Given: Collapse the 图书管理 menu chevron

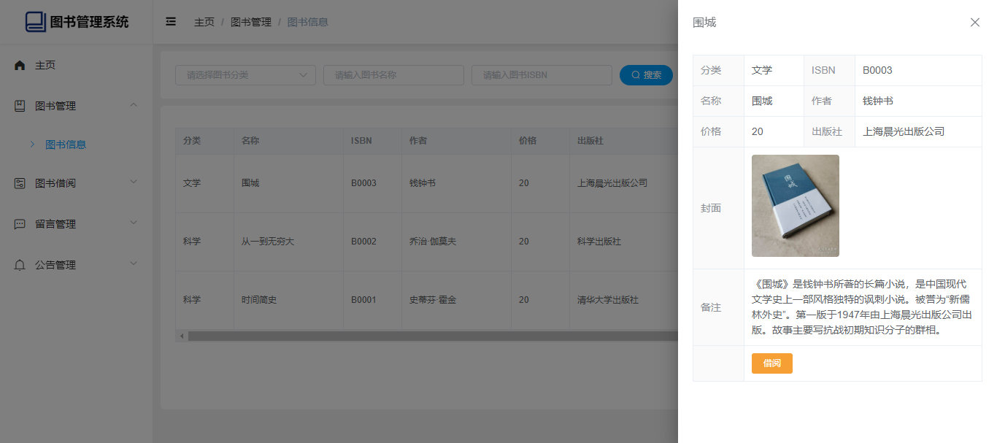Looking at the screenshot, I should coord(134,106).
